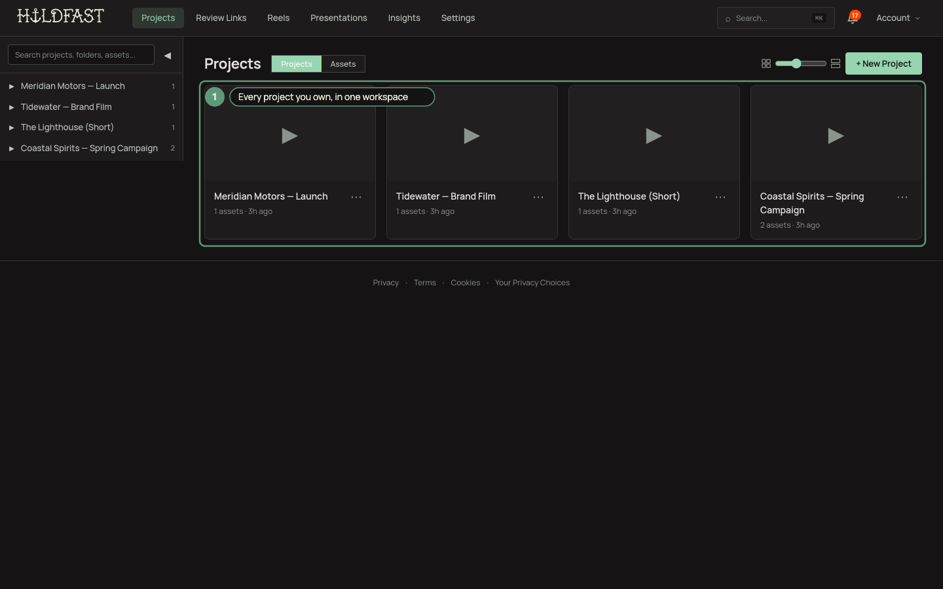943x589 pixels.
Task: Adjust the thumbnail size slider
Action: [801, 63]
